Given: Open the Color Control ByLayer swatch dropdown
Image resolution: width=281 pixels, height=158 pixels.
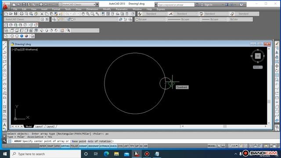Looking at the screenshot, I should [x=150, y=19].
